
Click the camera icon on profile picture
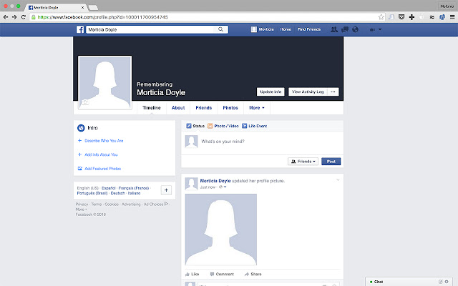tap(84, 103)
